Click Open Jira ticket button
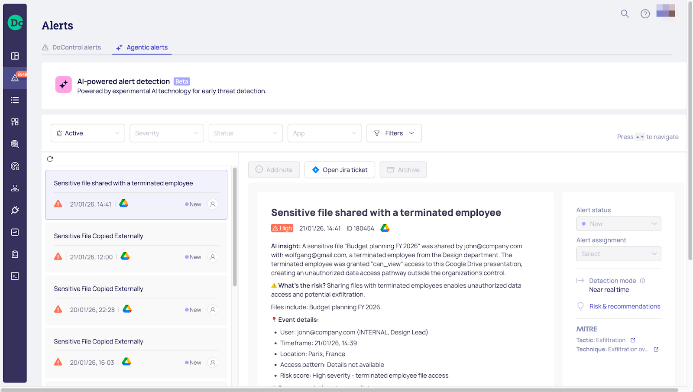The image size is (693, 392). click(340, 170)
